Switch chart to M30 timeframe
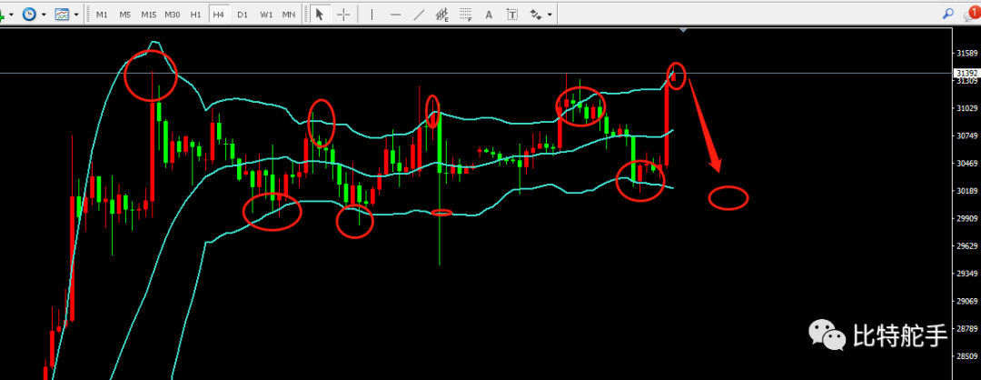Screen dimensions: 981x380 click(173, 14)
